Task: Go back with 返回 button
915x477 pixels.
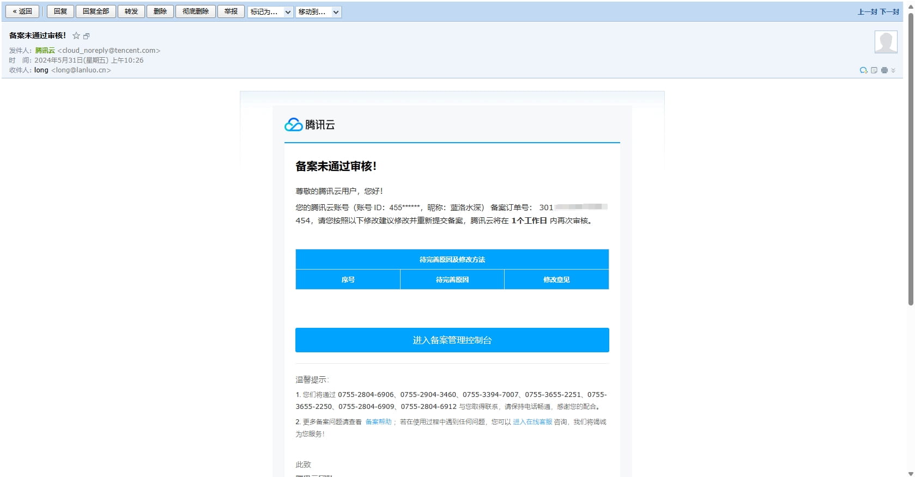Action: (x=22, y=11)
